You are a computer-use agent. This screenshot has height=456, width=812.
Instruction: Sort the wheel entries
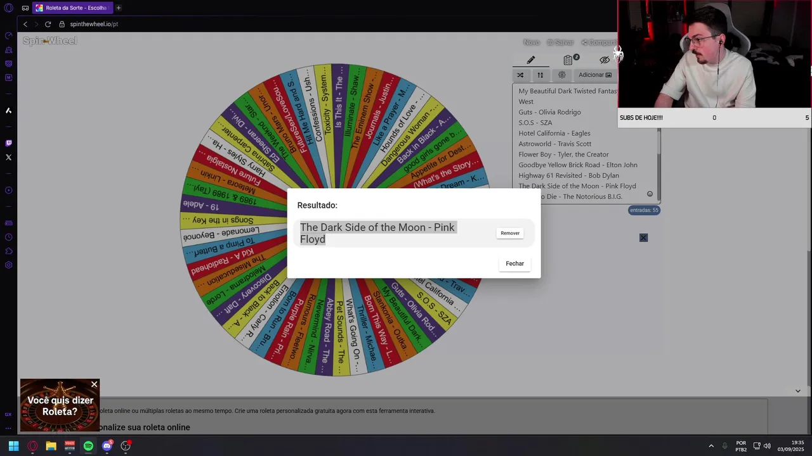coord(540,75)
